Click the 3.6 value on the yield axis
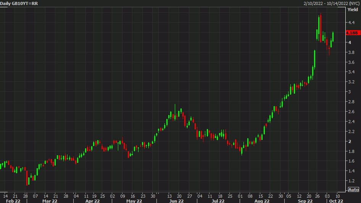This screenshot has width=361, height=203. coord(351,62)
